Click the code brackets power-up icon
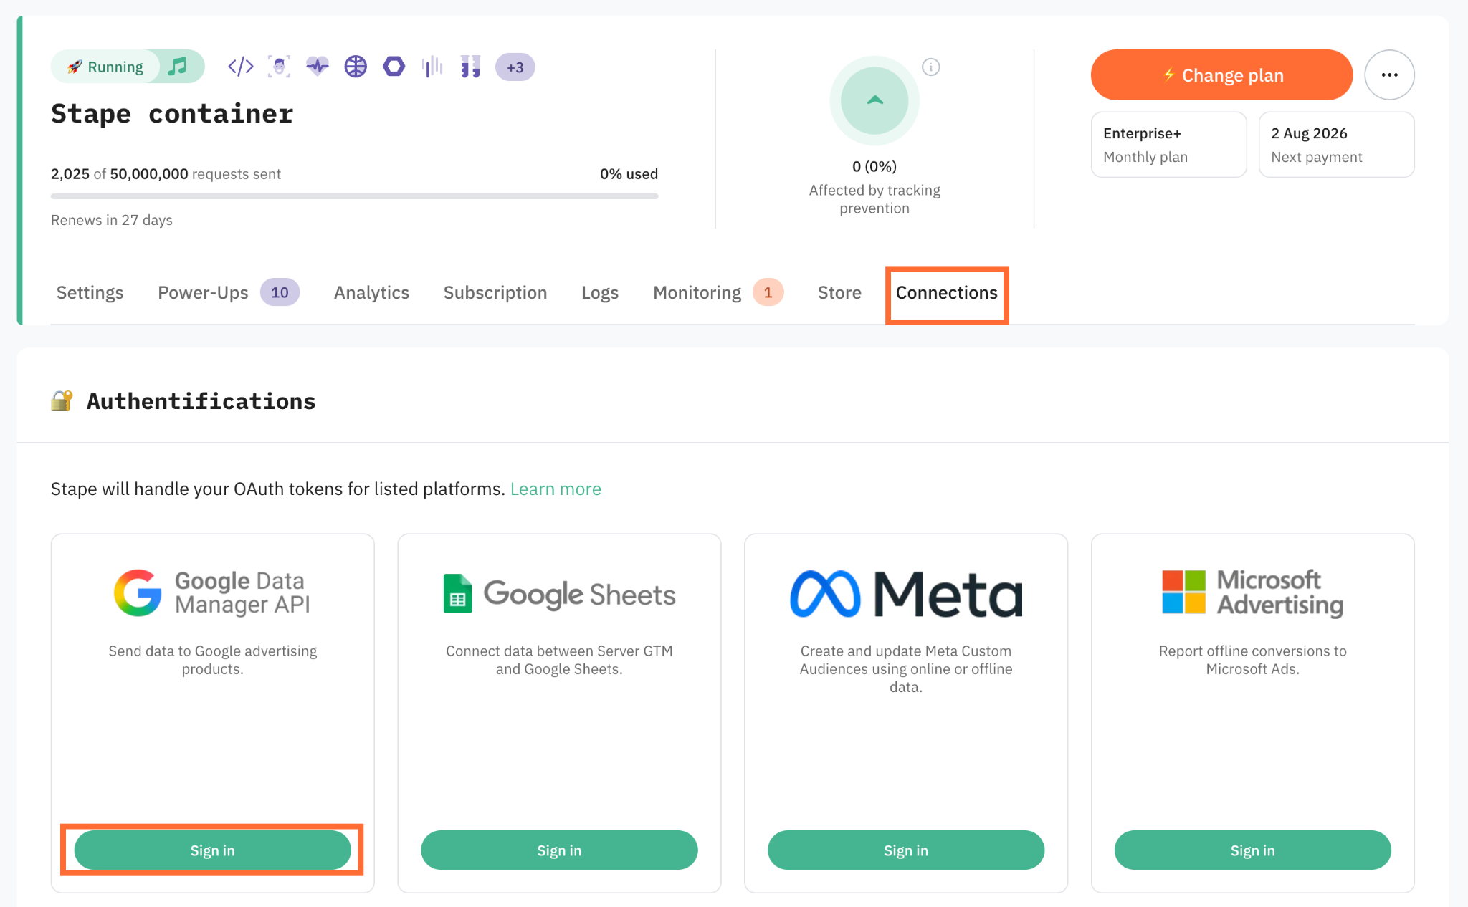This screenshot has width=1468, height=907. click(x=240, y=67)
